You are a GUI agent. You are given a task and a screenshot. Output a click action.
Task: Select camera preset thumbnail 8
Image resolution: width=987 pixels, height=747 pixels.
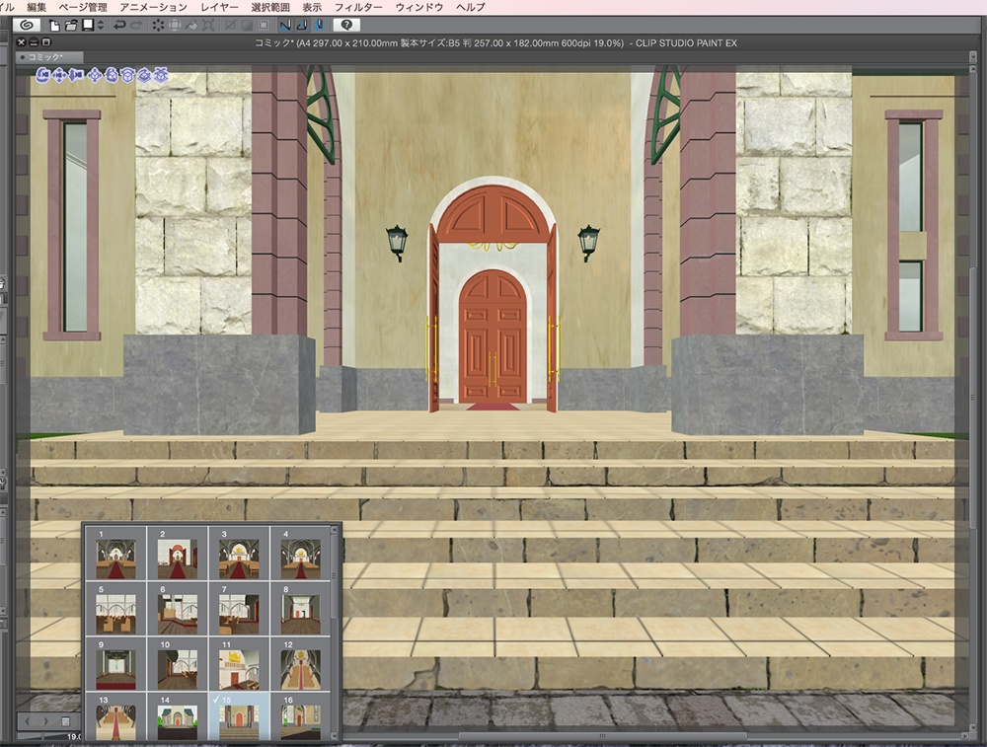pos(300,609)
